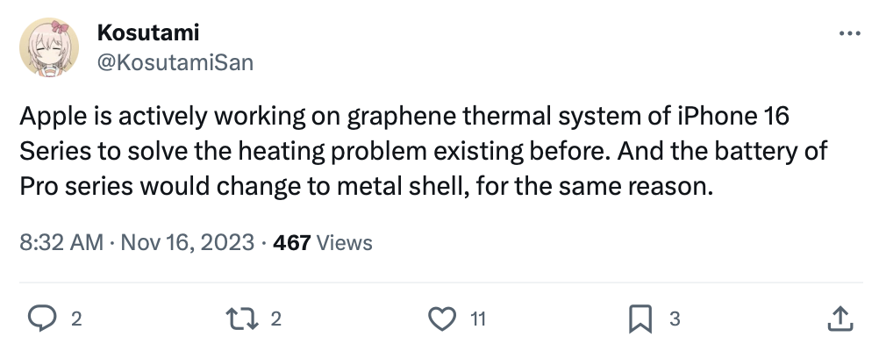Click the Views label
This screenshot has height=351, width=879.
click(x=344, y=243)
